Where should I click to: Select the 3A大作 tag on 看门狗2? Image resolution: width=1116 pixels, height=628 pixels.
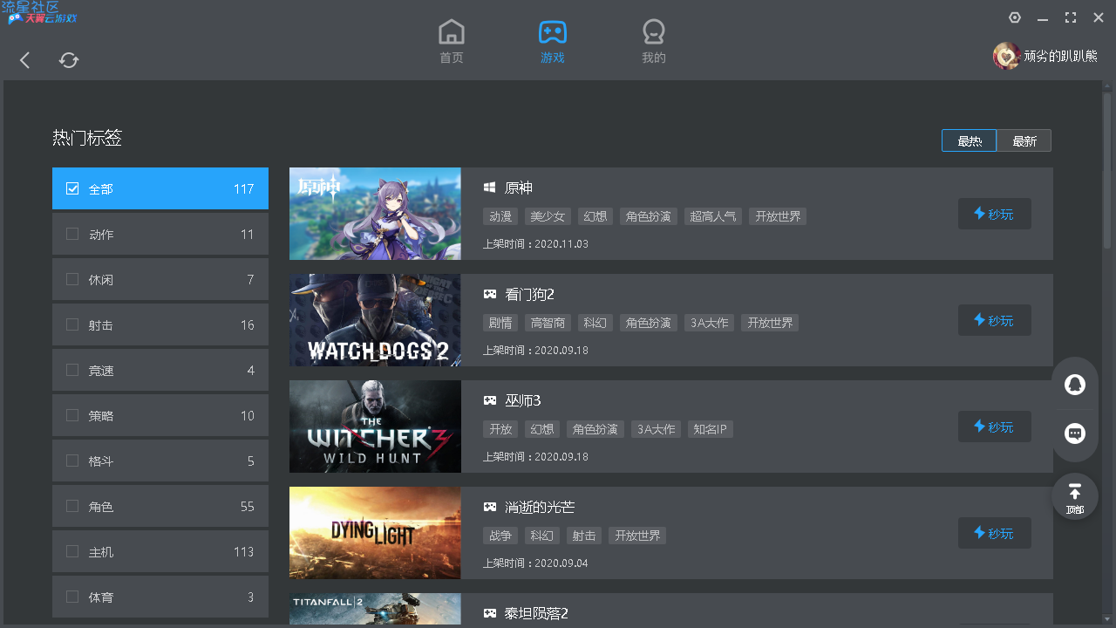point(709,323)
